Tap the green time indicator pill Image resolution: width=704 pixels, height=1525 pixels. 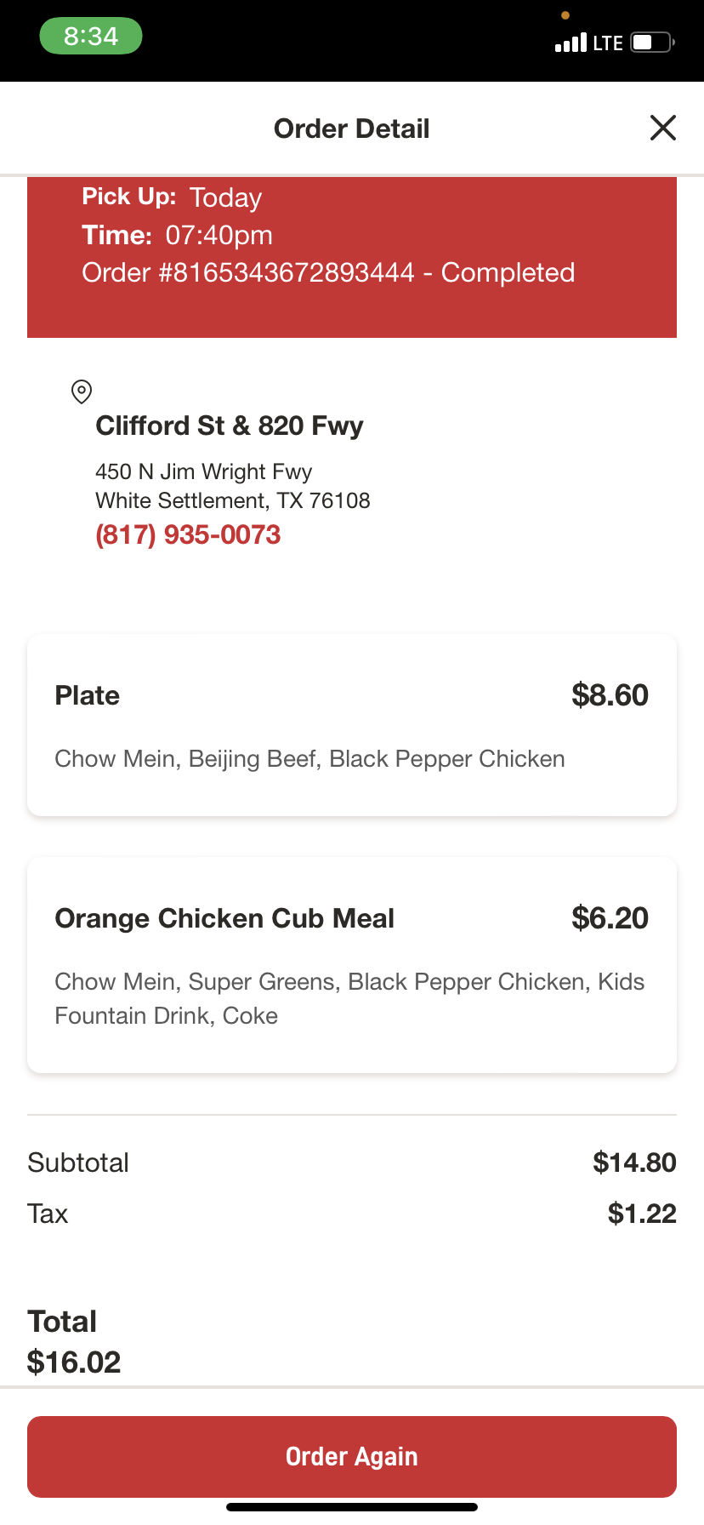pyautogui.click(x=91, y=37)
